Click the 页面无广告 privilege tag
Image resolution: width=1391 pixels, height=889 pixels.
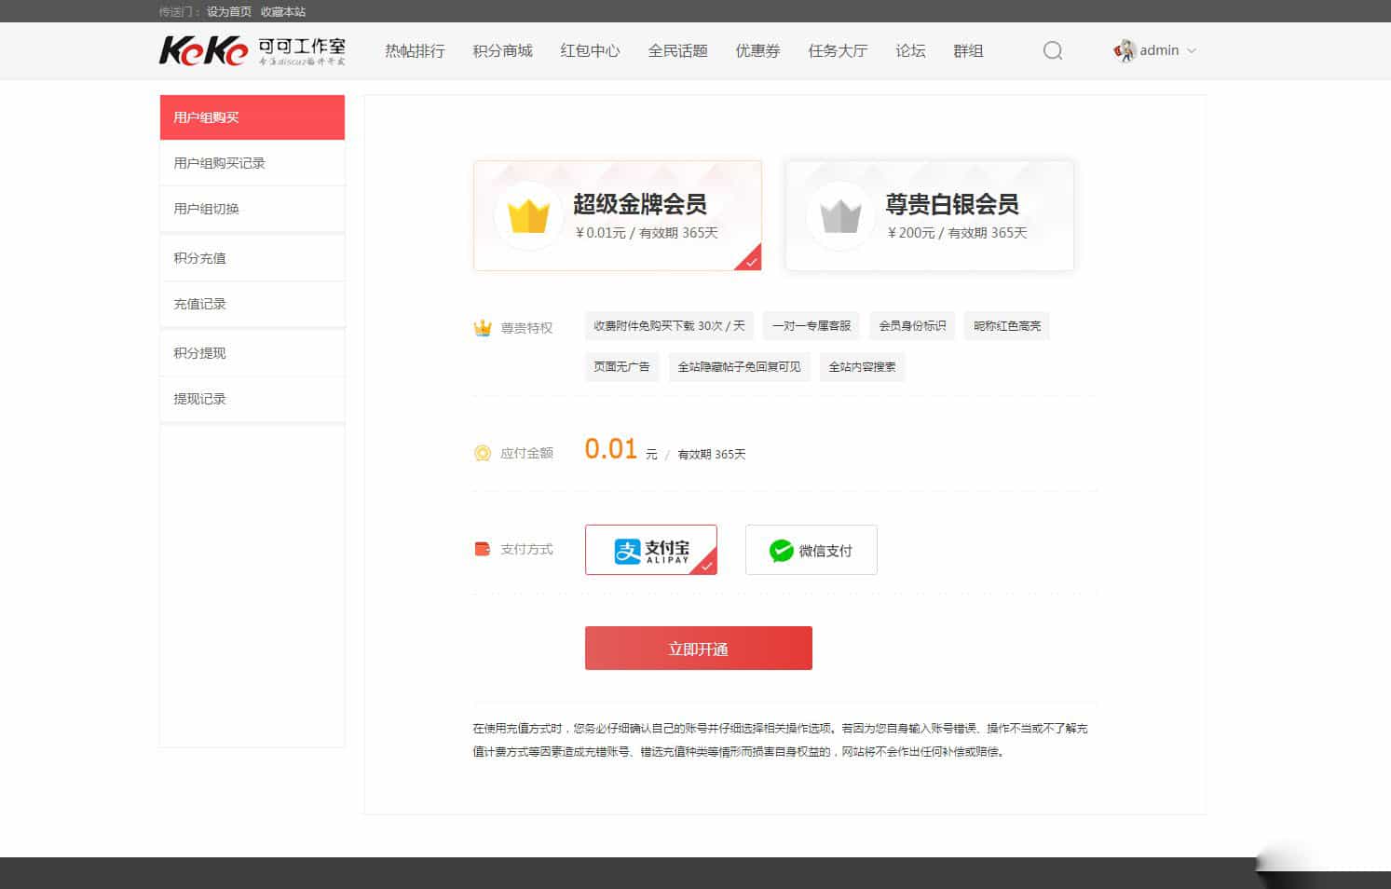(621, 367)
